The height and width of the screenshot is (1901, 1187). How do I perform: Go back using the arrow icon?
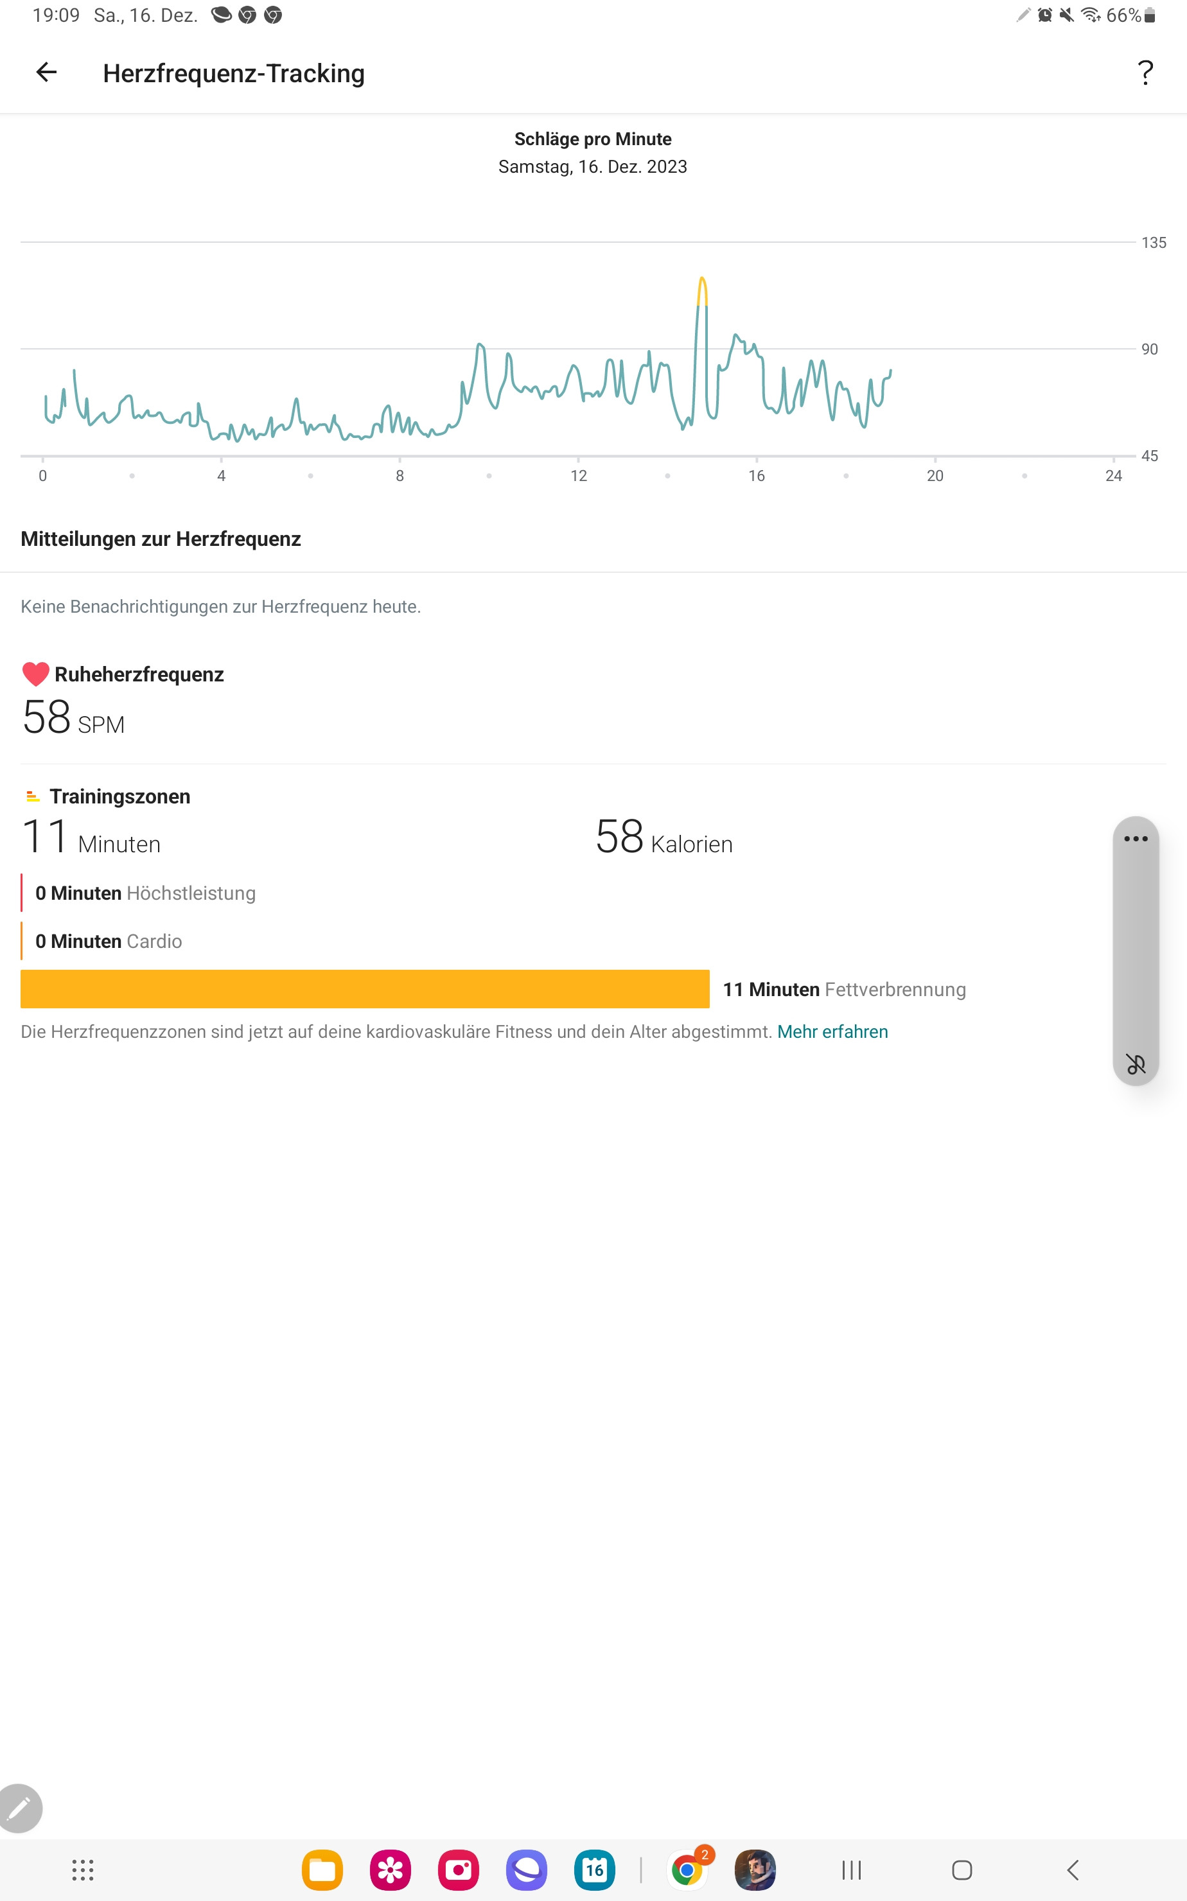[46, 73]
